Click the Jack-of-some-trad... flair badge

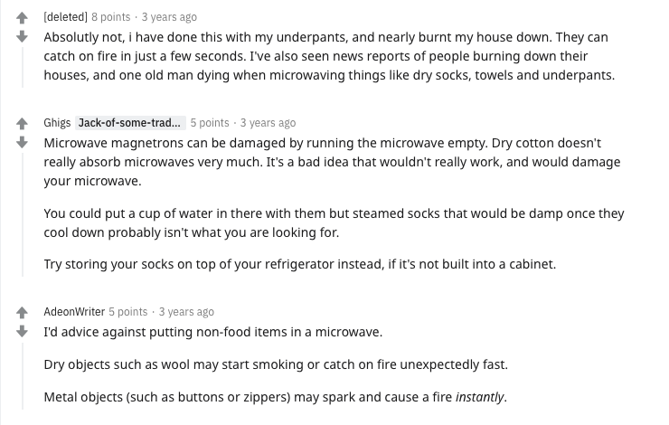(130, 123)
